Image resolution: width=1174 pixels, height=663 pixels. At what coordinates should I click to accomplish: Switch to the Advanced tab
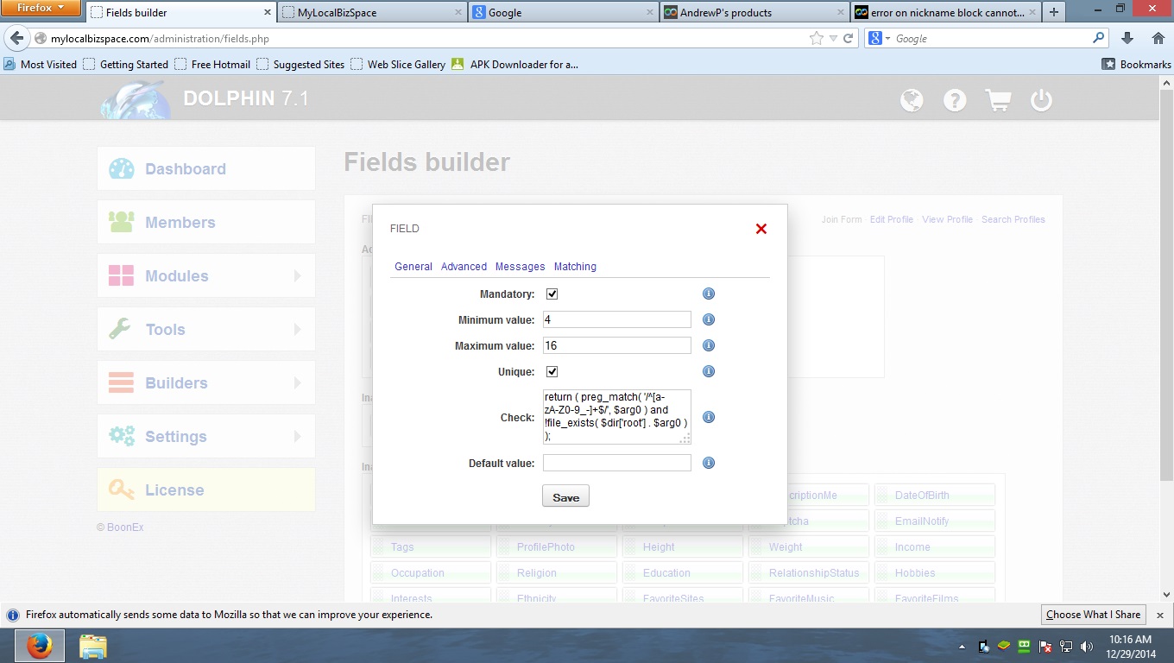(x=464, y=267)
